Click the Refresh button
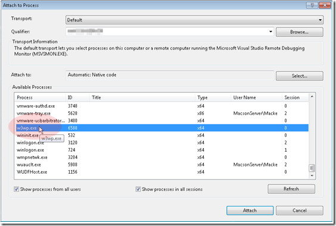 point(291,189)
